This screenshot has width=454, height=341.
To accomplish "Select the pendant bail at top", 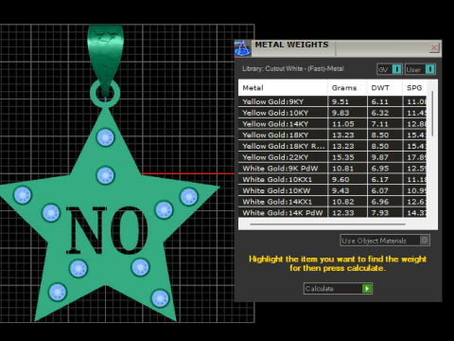I will pos(105,60).
